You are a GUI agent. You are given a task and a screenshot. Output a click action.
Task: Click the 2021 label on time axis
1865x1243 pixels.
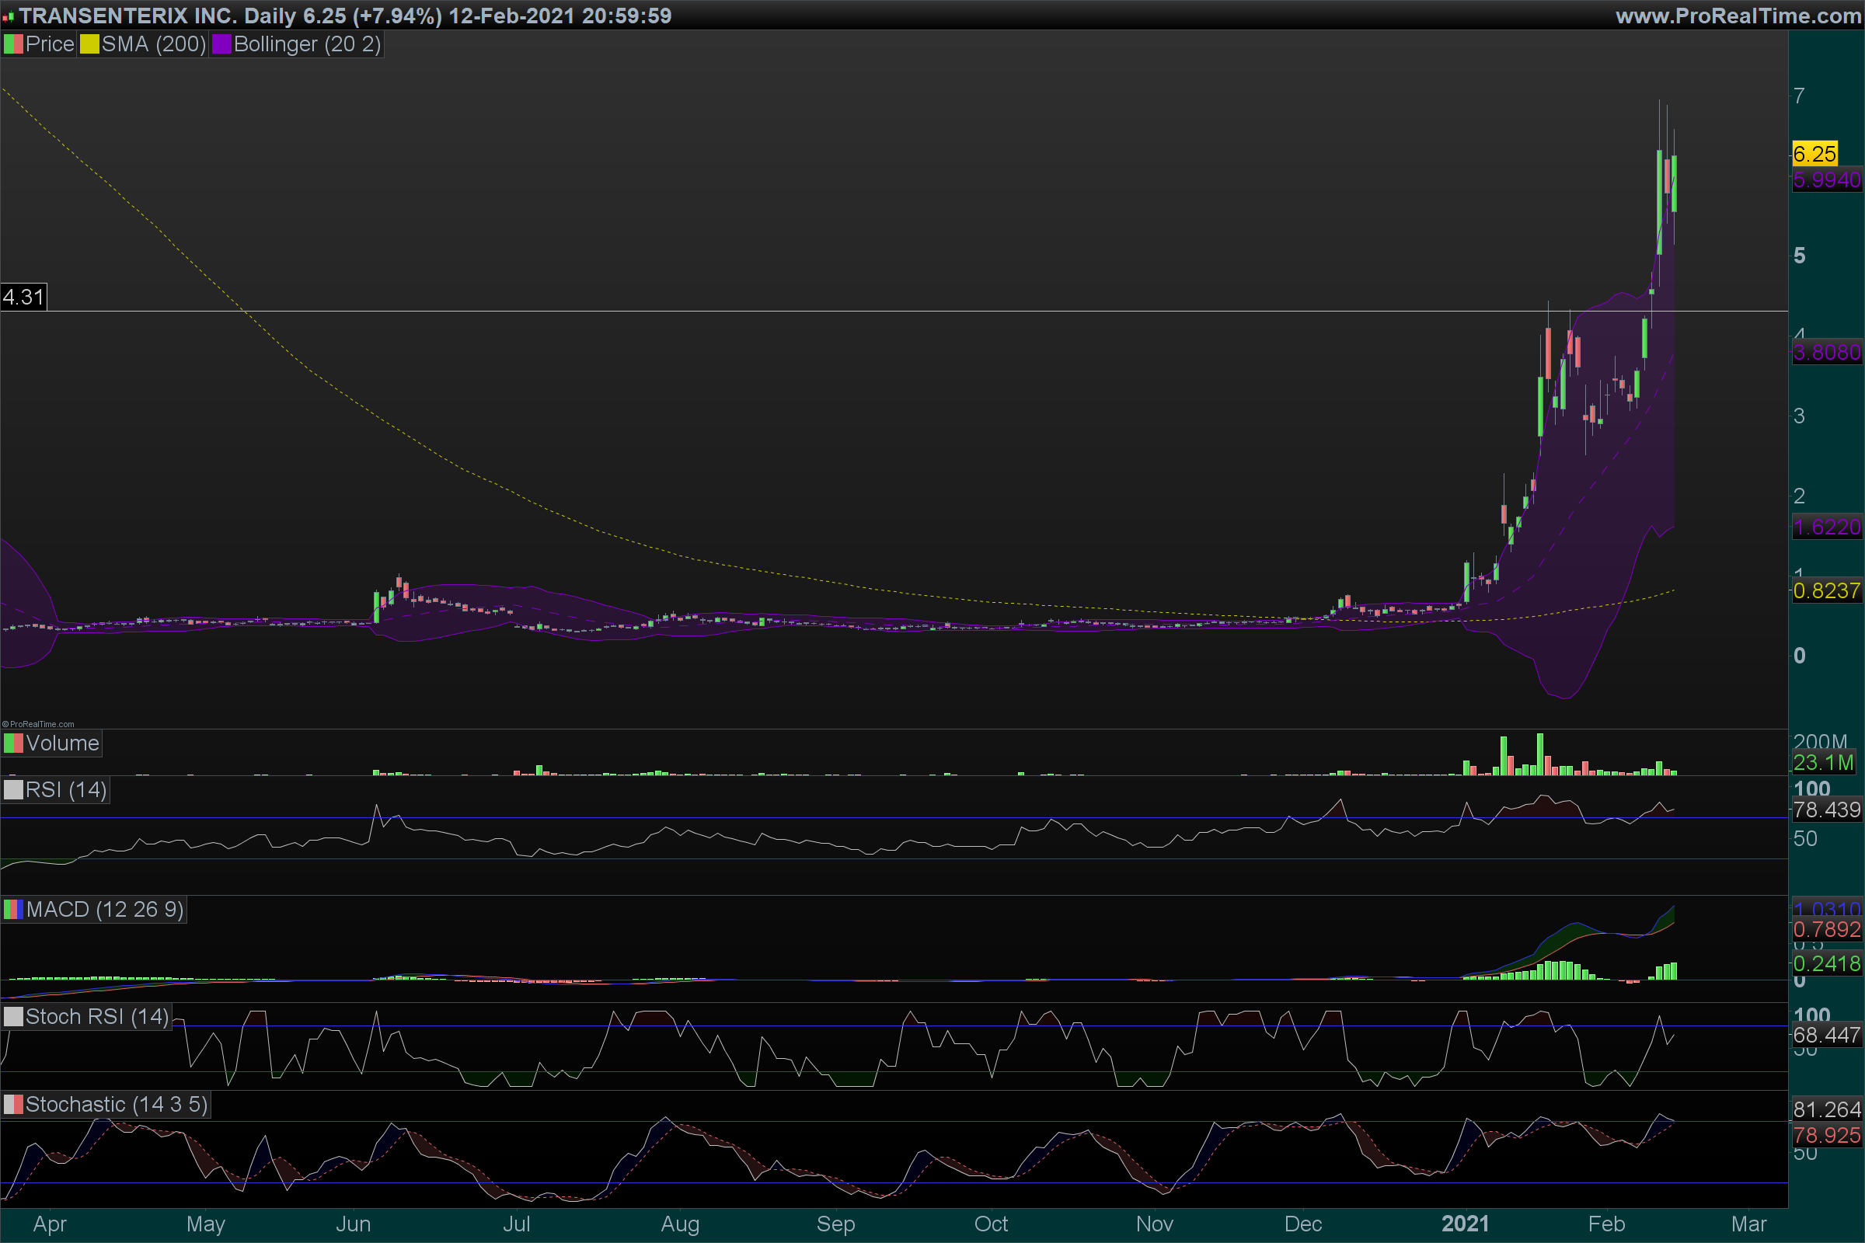point(1465,1224)
